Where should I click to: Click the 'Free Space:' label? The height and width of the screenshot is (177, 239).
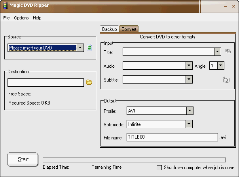pyautogui.click(x=20, y=94)
